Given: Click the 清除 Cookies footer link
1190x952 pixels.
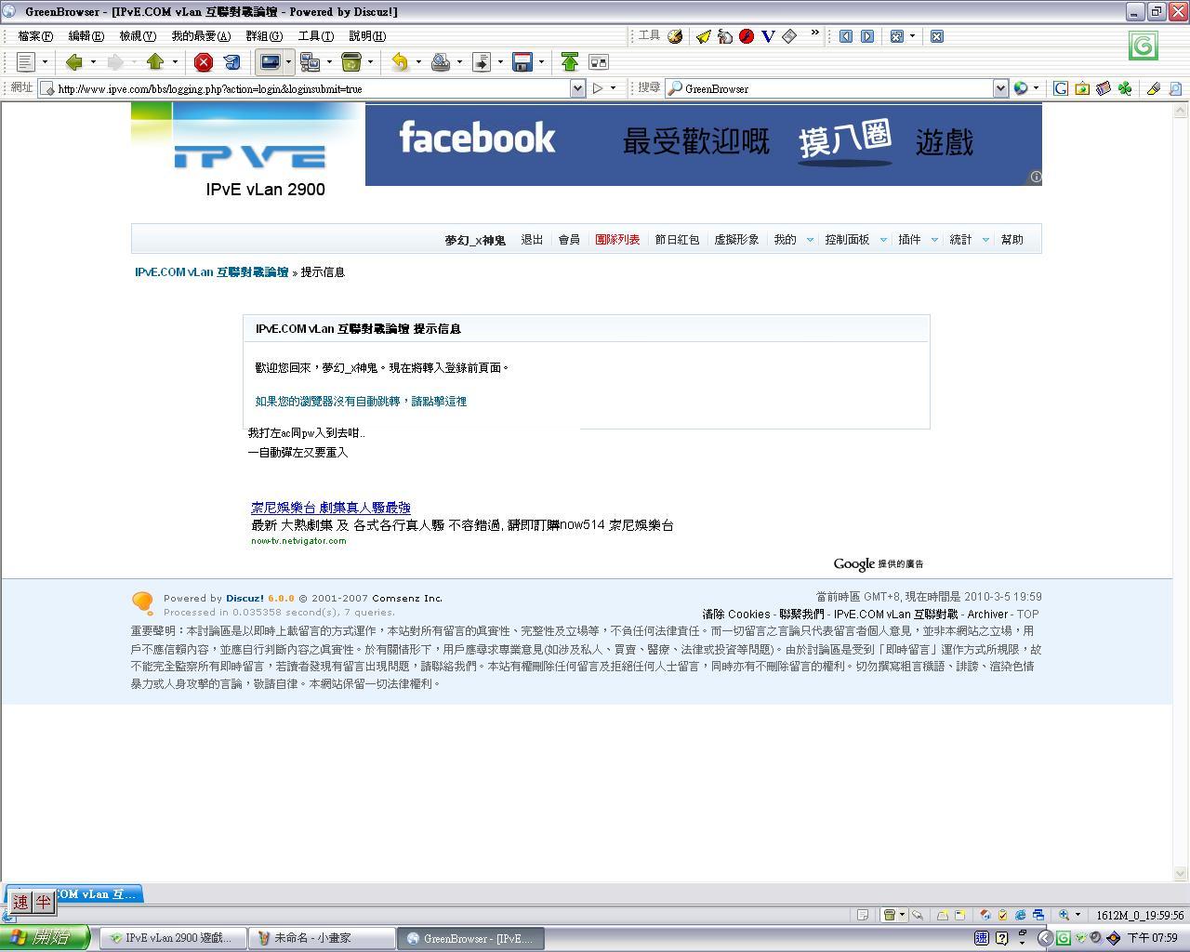Looking at the screenshot, I should point(736,615).
